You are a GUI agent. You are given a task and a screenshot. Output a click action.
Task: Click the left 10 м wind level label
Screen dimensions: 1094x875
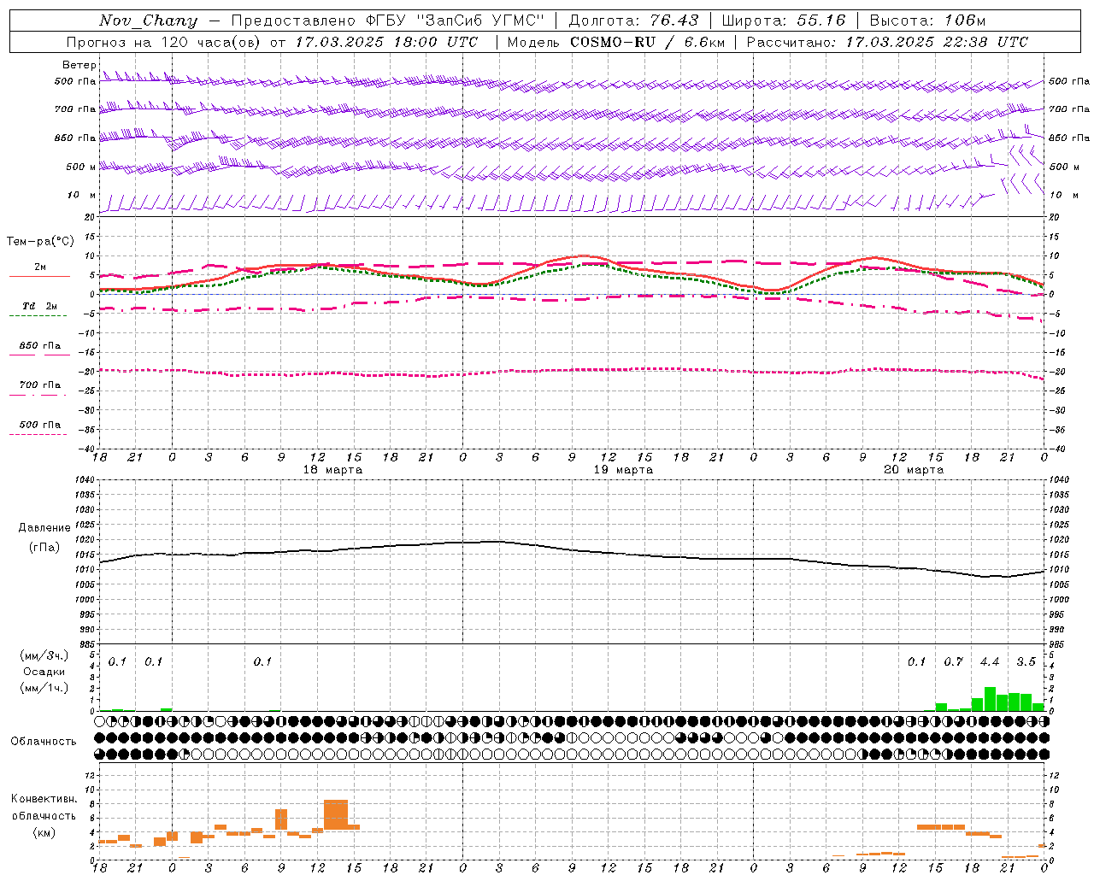click(x=82, y=195)
